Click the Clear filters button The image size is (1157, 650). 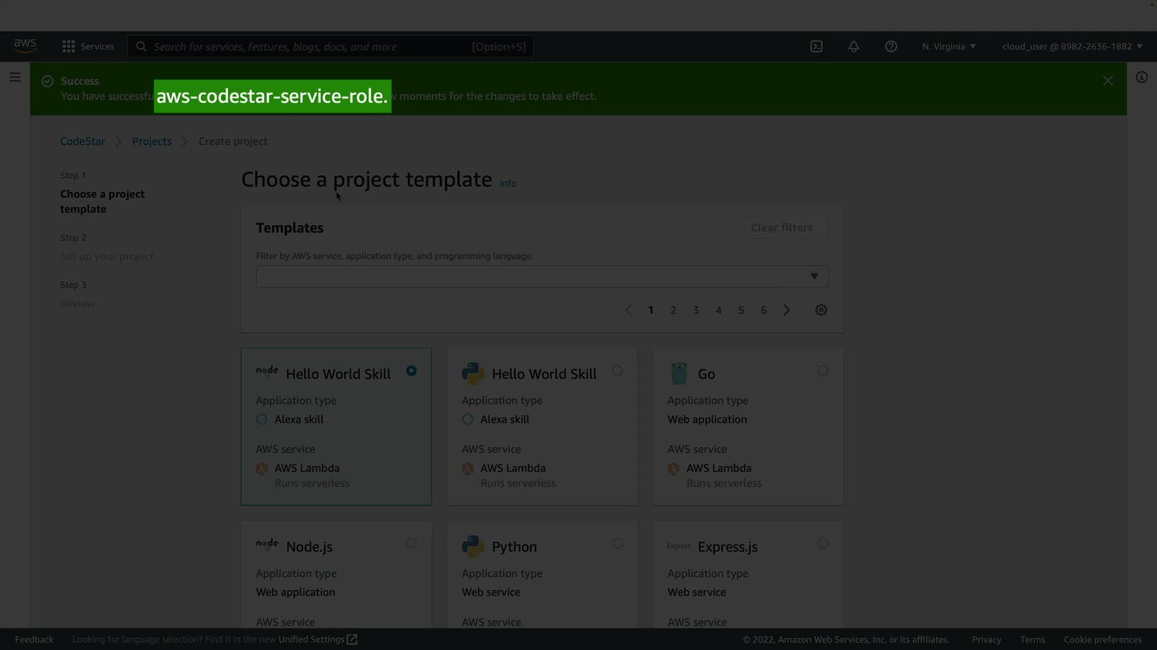782,227
